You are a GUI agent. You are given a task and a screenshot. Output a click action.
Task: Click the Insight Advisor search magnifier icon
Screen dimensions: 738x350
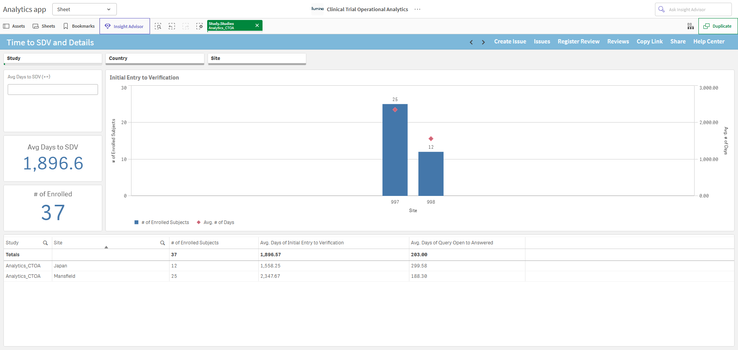pos(661,9)
